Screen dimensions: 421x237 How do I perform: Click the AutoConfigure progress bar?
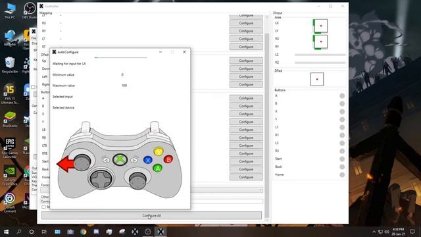point(121,57)
